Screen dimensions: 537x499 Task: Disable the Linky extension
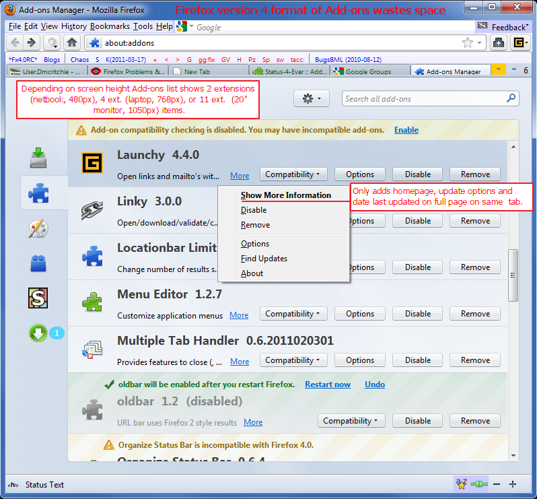[417, 221]
